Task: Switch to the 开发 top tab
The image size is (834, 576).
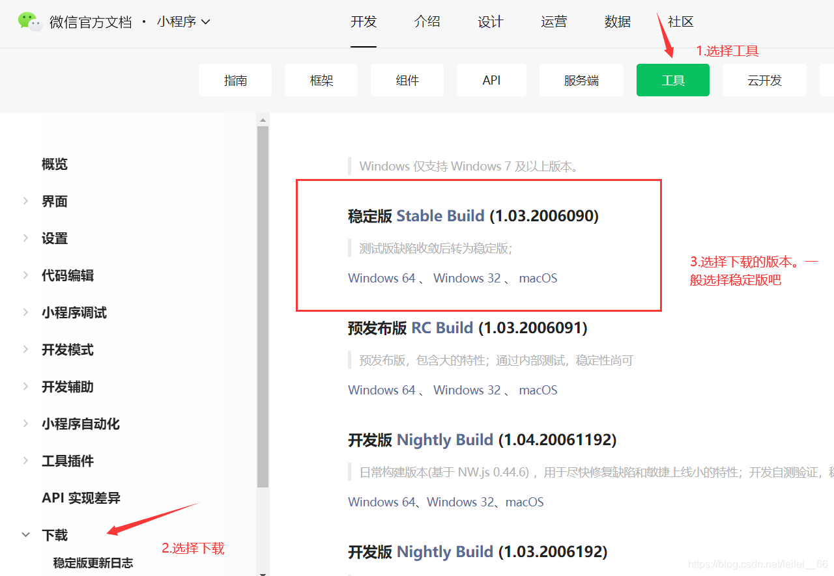Action: (x=364, y=21)
